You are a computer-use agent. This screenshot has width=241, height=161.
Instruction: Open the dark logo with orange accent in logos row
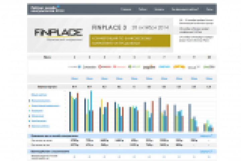[x=149, y=67]
